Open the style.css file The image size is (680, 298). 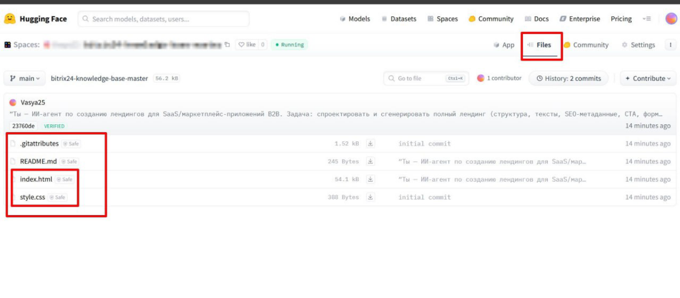point(32,197)
